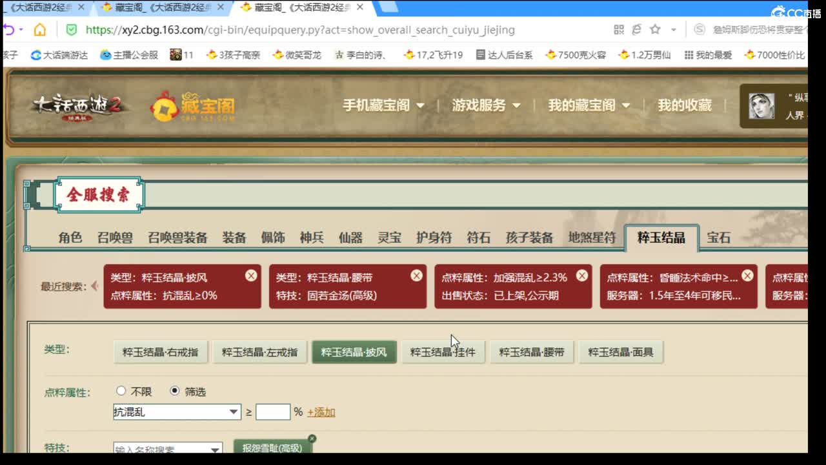826x465 pixels.
Task: Open bookmark 7000性价比
Action: pyautogui.click(x=775, y=55)
